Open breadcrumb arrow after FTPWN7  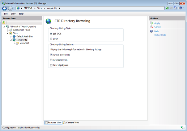click(x=35, y=8)
